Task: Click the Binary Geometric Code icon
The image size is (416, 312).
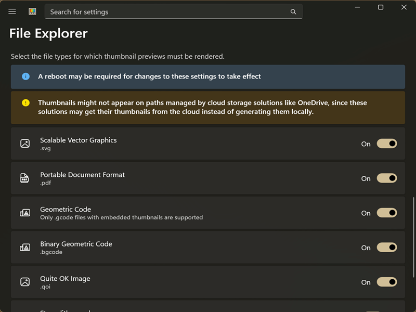Action: tap(25, 248)
